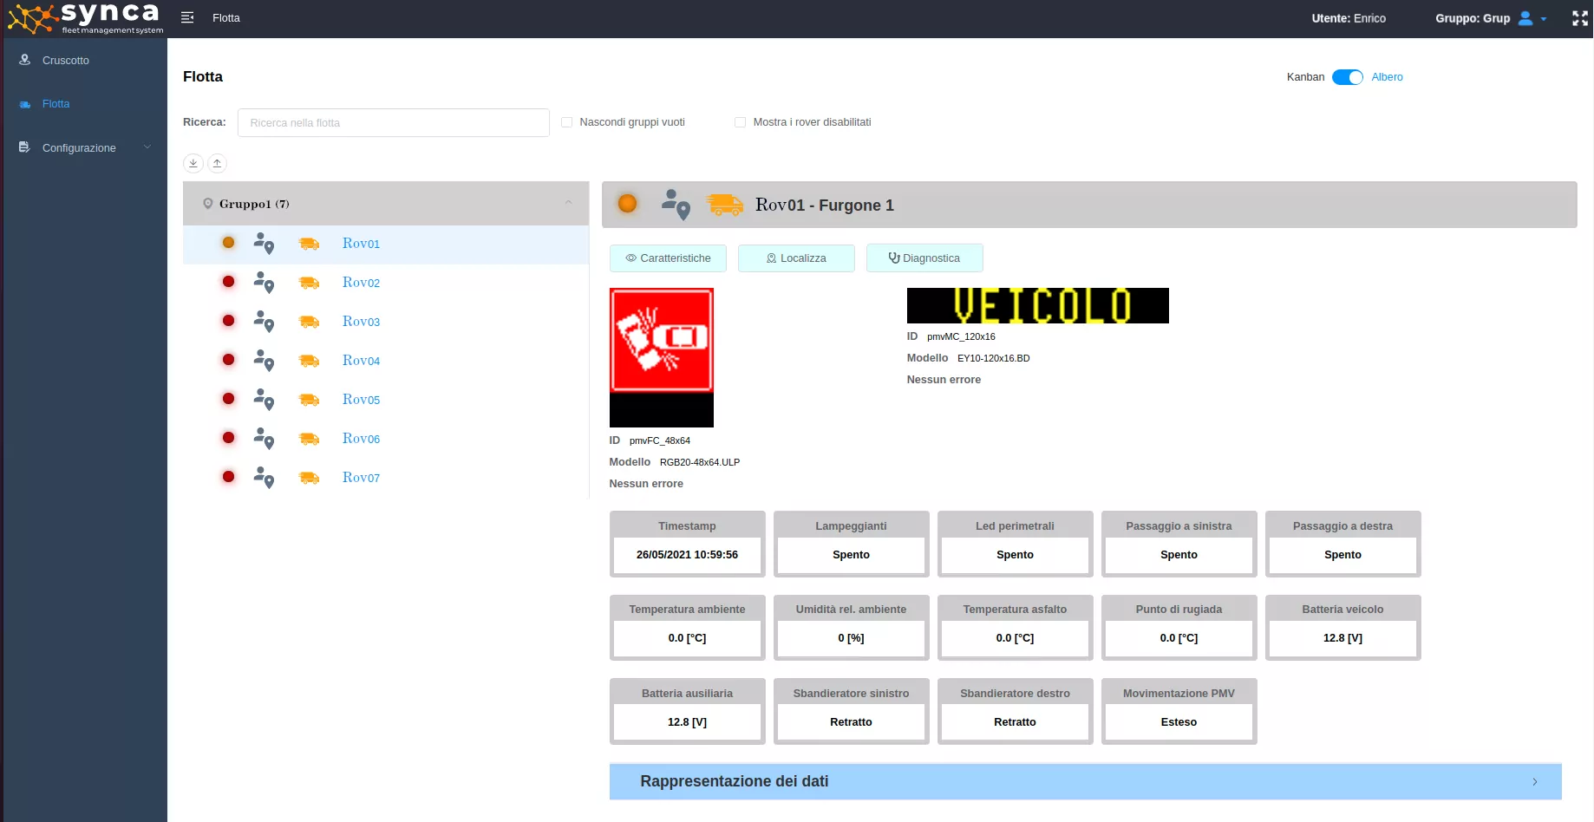1594x822 pixels.
Task: Click the fullscreen icon in top bar
Action: [x=1579, y=18]
